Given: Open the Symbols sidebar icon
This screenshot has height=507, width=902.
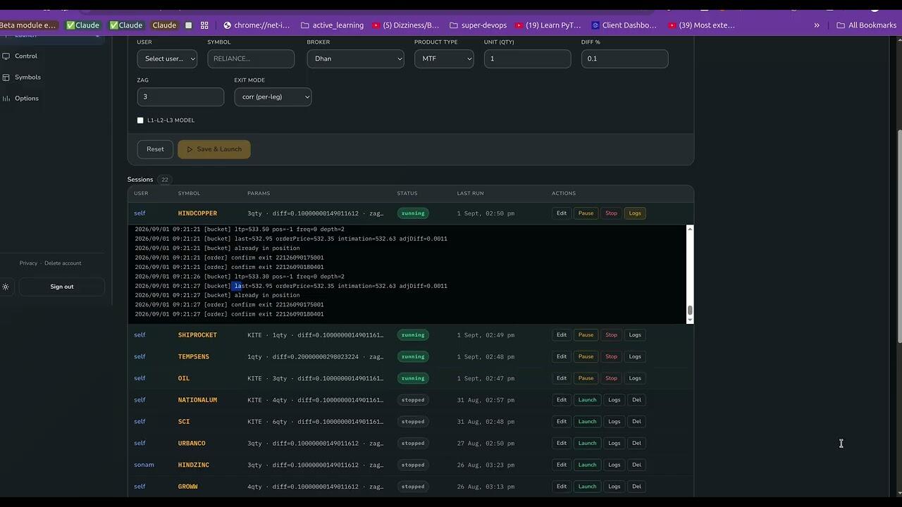Looking at the screenshot, I should pos(6,77).
